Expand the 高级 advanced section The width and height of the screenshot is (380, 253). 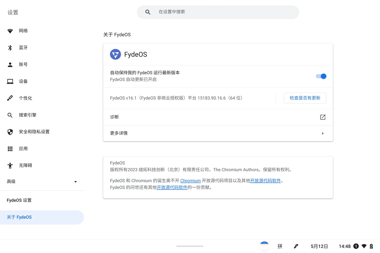click(x=42, y=181)
